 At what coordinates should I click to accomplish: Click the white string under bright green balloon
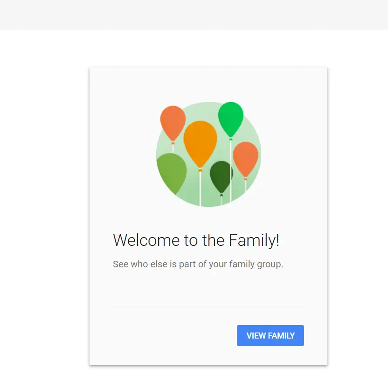pyautogui.click(x=231, y=171)
